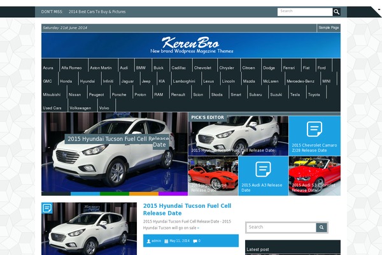Go to the Porsche category
382x255 pixels.
point(119,95)
